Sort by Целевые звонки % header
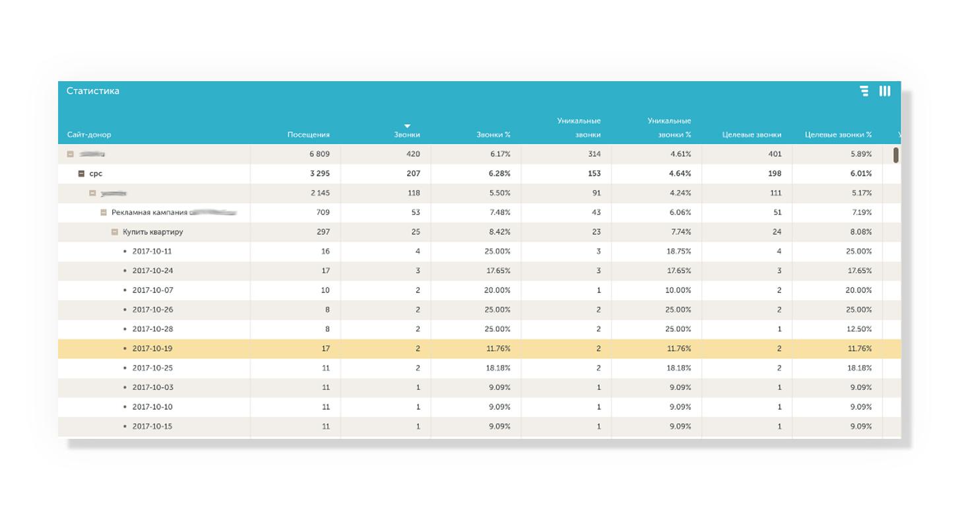This screenshot has width=960, height=520. [839, 135]
